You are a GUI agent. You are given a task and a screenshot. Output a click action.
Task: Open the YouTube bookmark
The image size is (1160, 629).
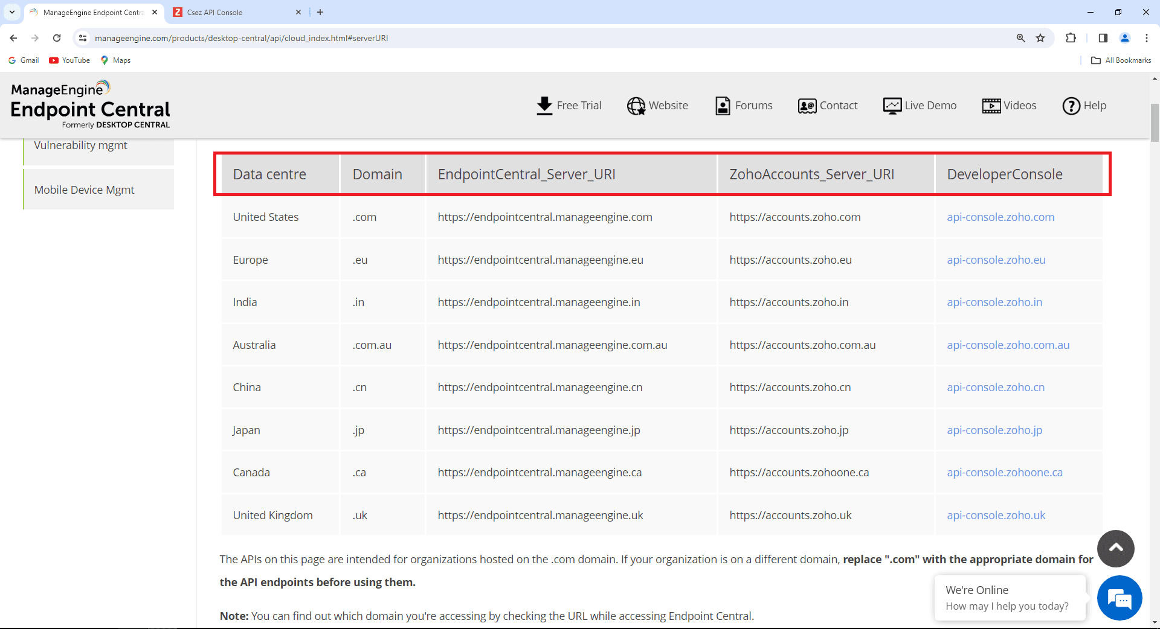tap(69, 60)
